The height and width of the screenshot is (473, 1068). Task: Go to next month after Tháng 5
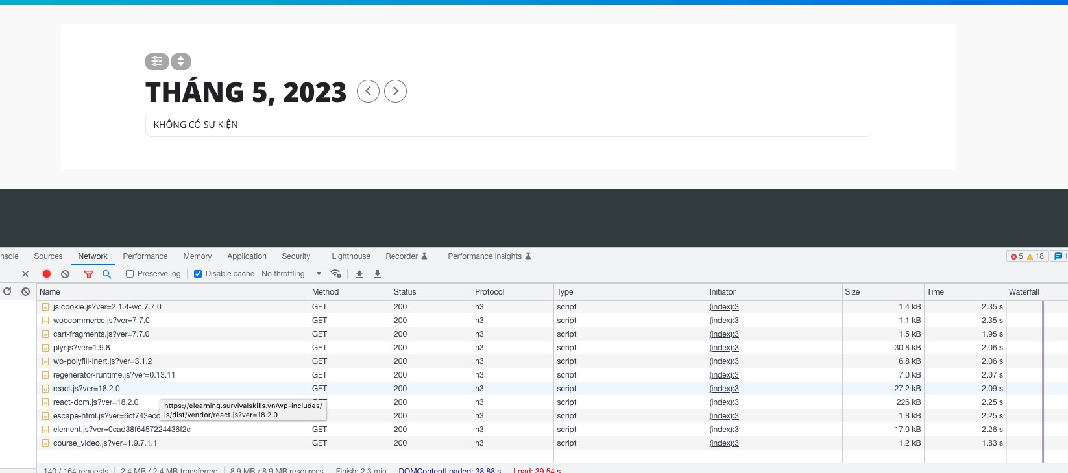(396, 91)
